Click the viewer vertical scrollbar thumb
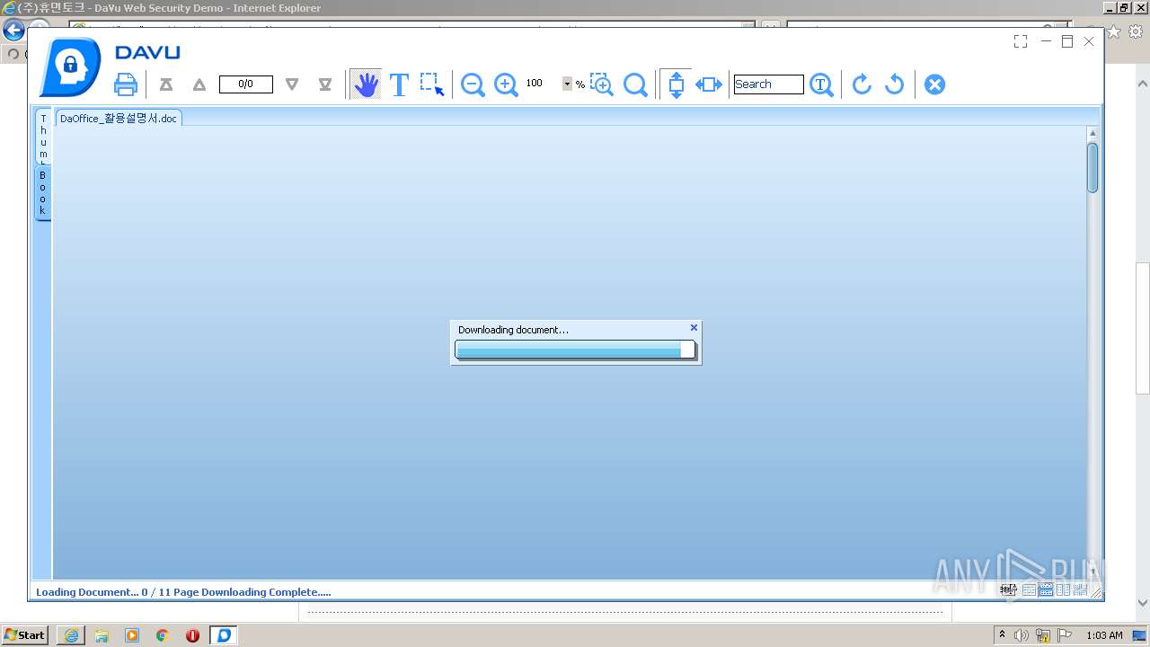Image resolution: width=1150 pixels, height=647 pixels. pyautogui.click(x=1092, y=167)
